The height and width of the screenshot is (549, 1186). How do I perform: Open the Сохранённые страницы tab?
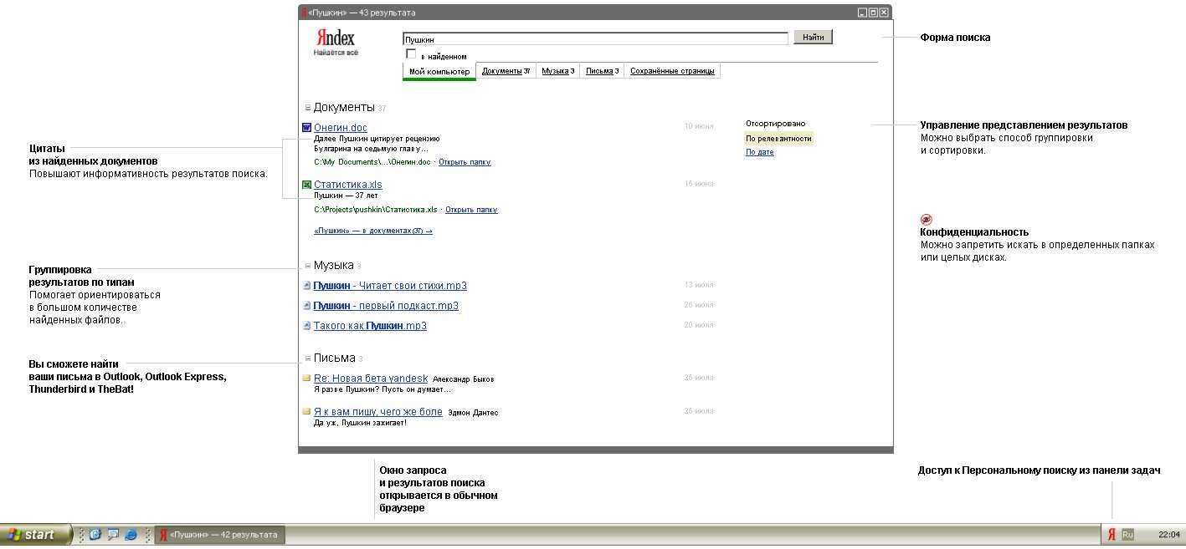tap(672, 71)
